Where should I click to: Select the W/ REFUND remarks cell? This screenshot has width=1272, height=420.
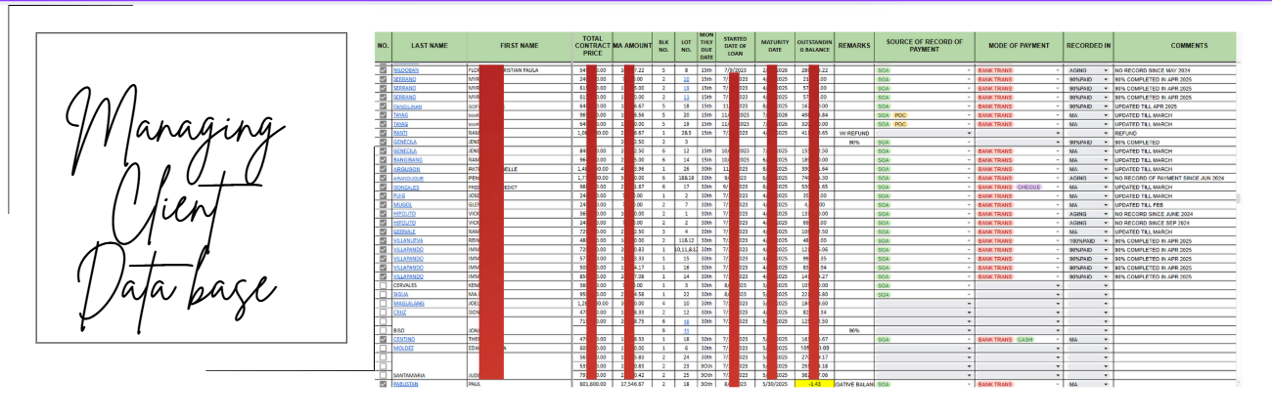pos(854,133)
